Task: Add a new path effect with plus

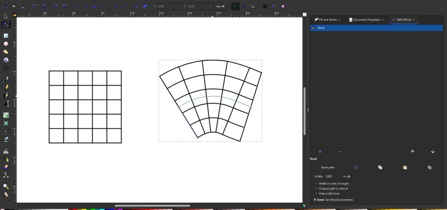Action: (x=320, y=152)
